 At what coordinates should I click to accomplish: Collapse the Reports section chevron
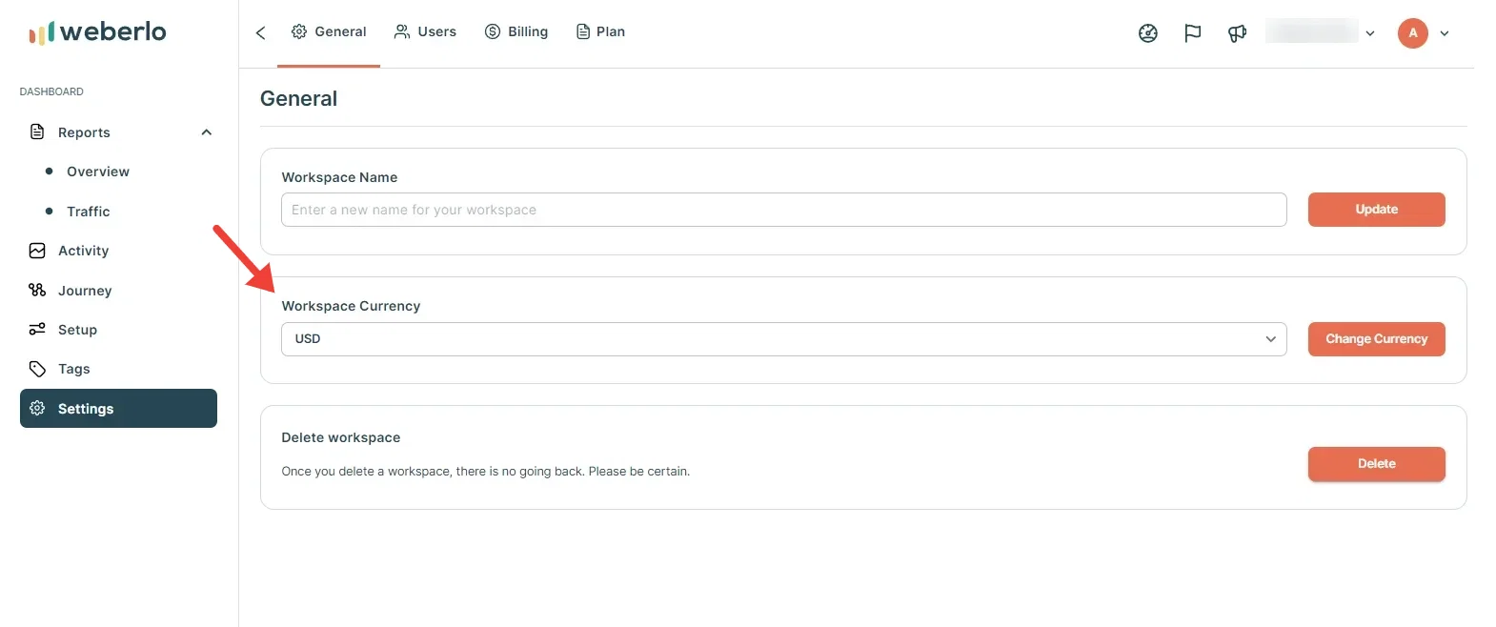pos(207,132)
